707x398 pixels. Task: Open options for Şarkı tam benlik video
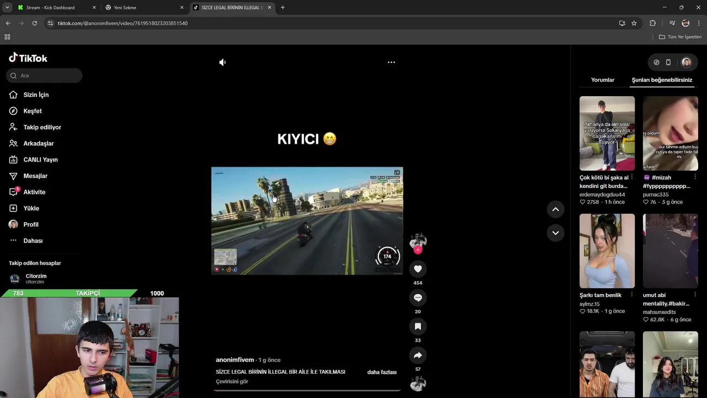click(x=632, y=295)
